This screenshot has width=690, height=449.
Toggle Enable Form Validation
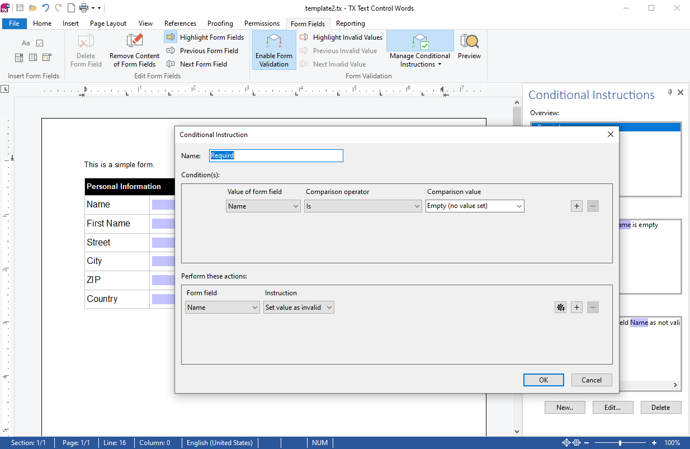274,50
